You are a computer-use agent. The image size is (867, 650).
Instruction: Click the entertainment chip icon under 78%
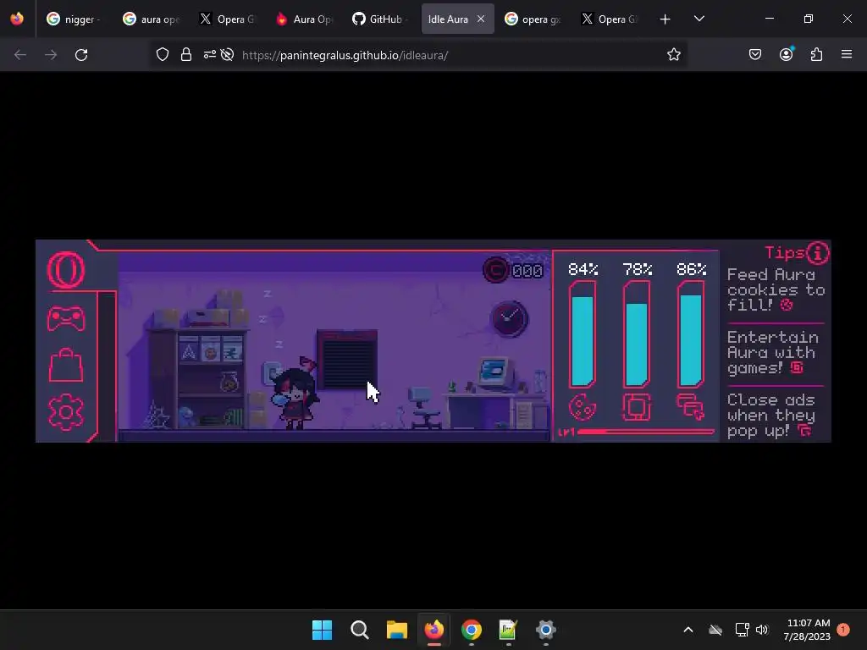coord(637,407)
